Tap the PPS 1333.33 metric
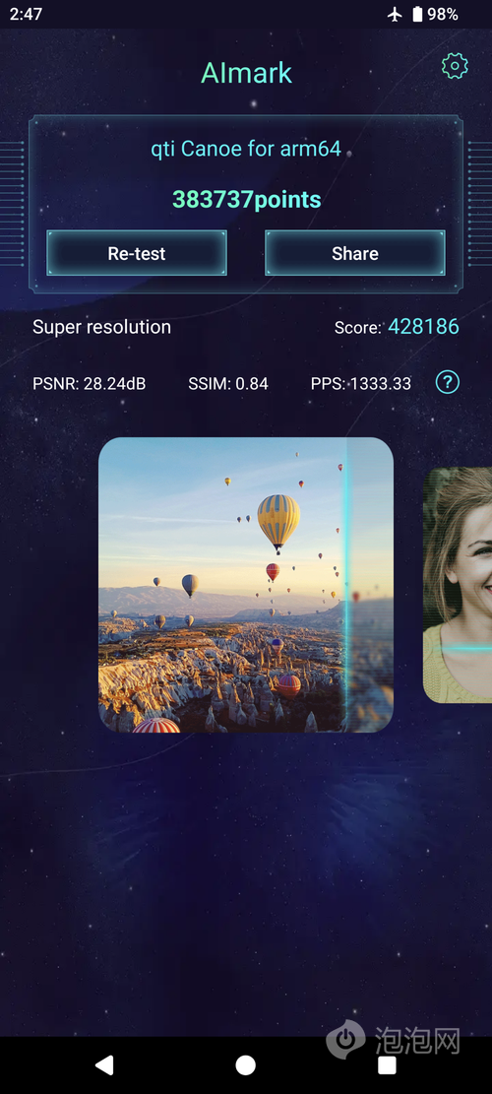The width and height of the screenshot is (492, 1094). pyautogui.click(x=361, y=383)
